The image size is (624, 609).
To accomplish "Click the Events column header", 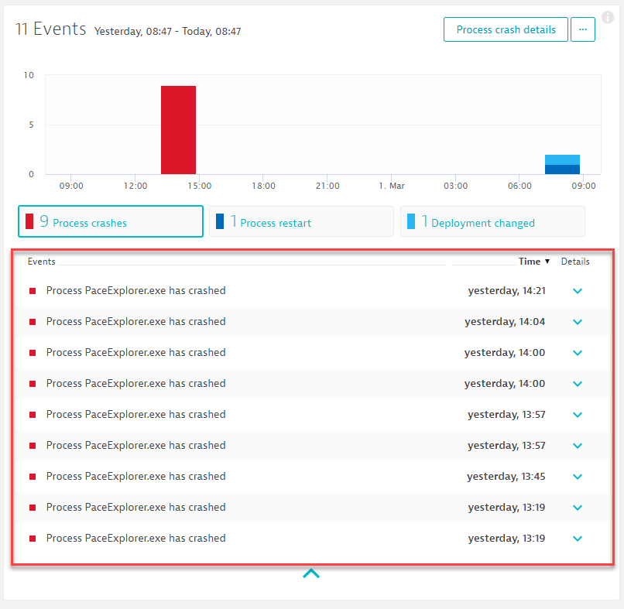I will pos(42,262).
